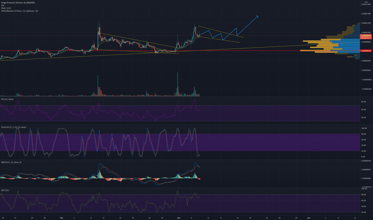Click the Feb label on time axis
This screenshot has width=373, height=220.
(x=61, y=218)
